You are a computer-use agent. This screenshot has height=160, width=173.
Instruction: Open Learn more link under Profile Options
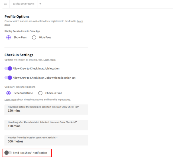tap(80, 21)
